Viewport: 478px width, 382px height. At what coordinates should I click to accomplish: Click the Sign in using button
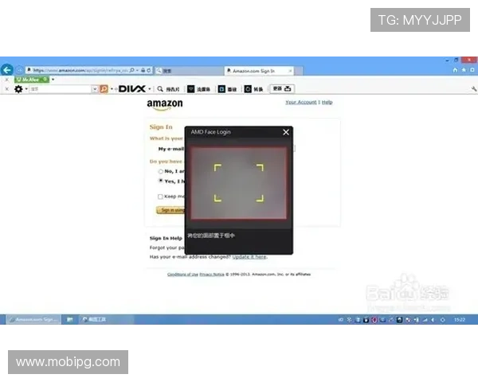click(x=170, y=210)
